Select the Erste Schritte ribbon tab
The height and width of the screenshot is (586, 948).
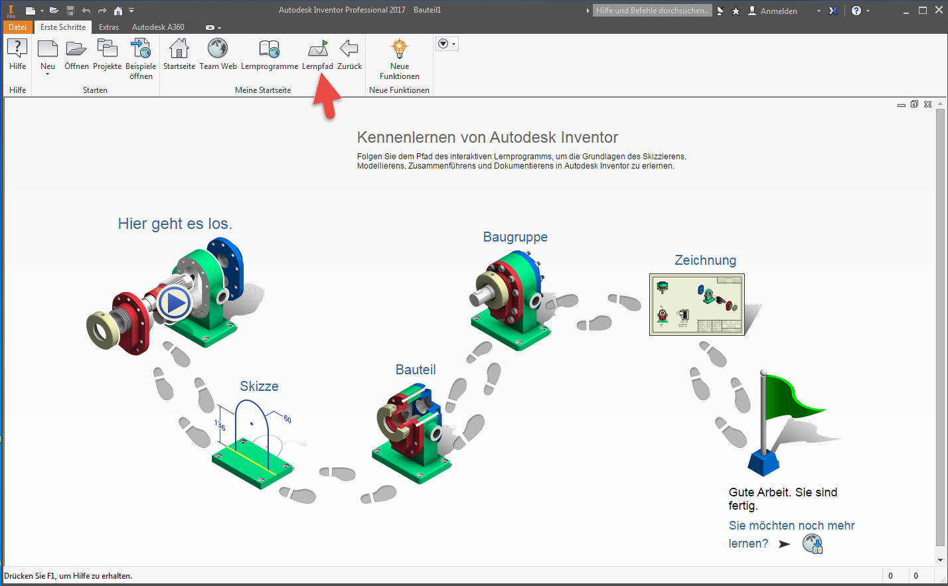tap(63, 27)
